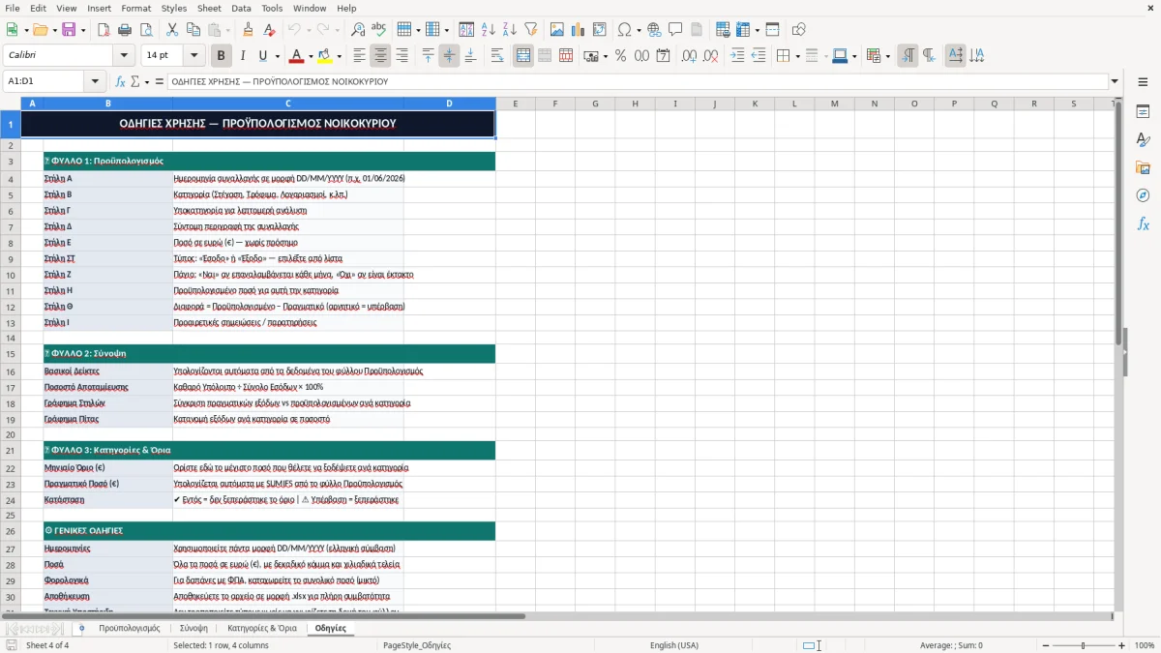
Task: Open the sidebar Navigator panel
Action: point(1143,195)
